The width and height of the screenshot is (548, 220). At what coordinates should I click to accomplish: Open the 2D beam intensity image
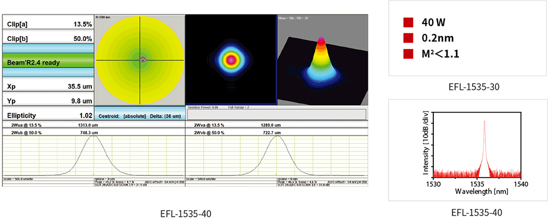(x=231, y=60)
